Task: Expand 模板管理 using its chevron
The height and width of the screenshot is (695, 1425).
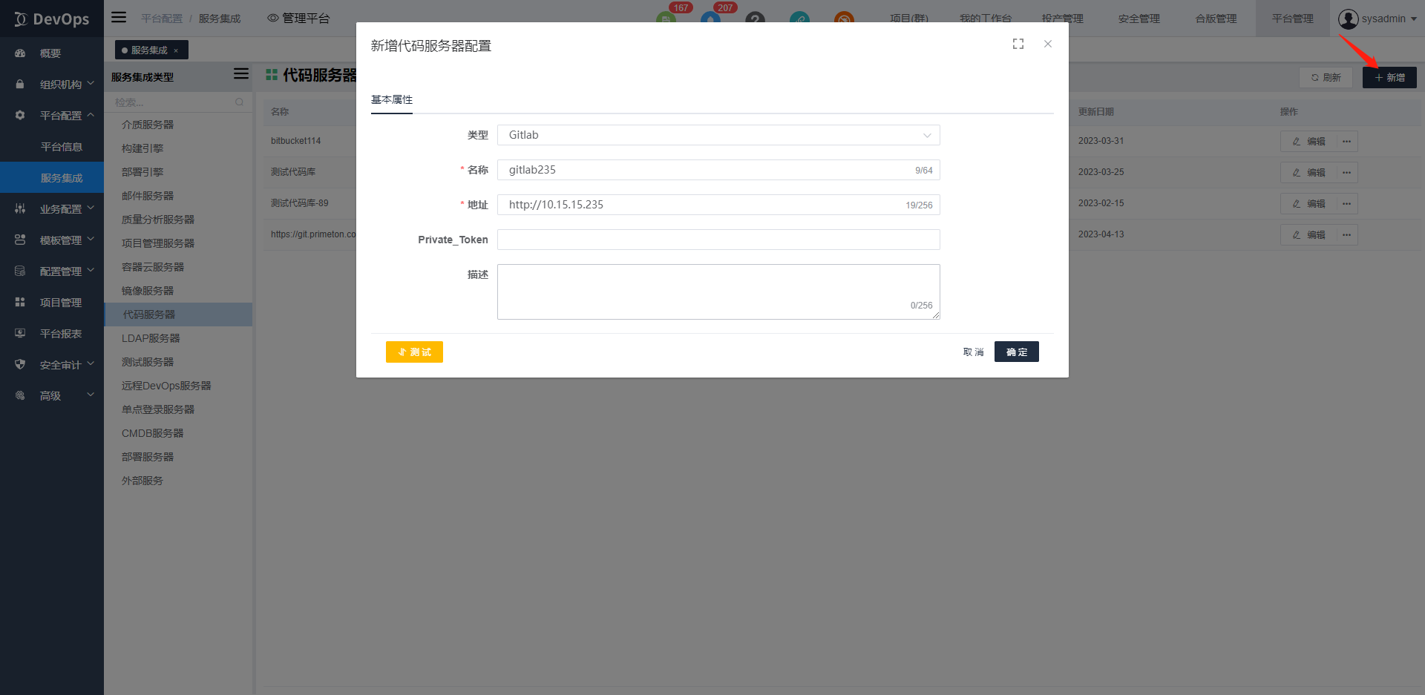Action: click(91, 240)
